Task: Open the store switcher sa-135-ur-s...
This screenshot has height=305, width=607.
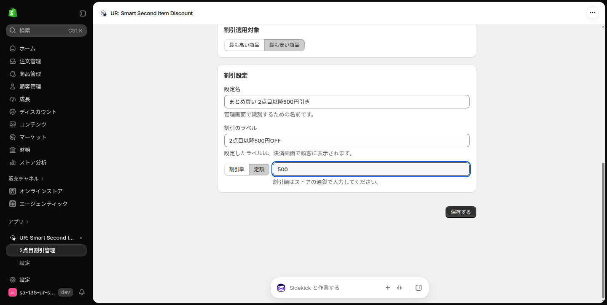Action: [32, 292]
